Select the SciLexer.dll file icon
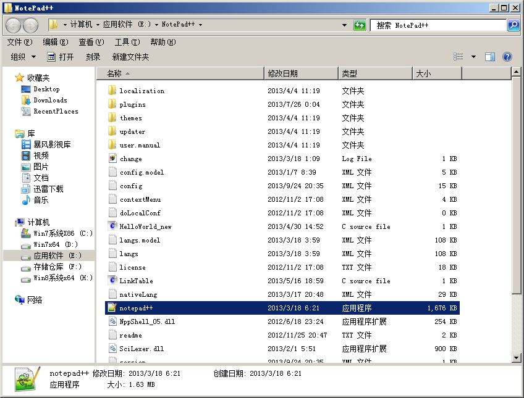This screenshot has height=398, width=524. point(112,348)
